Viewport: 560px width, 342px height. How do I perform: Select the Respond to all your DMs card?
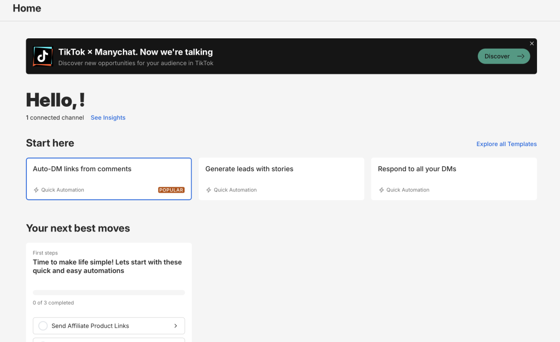(x=454, y=179)
